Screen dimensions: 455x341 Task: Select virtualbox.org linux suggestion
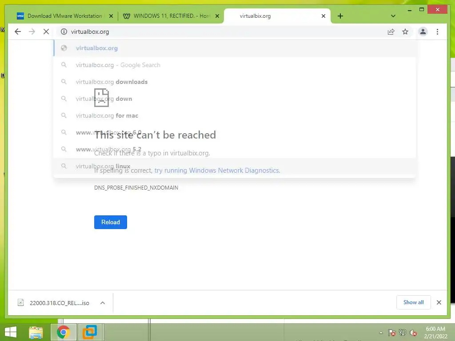[x=235, y=166]
